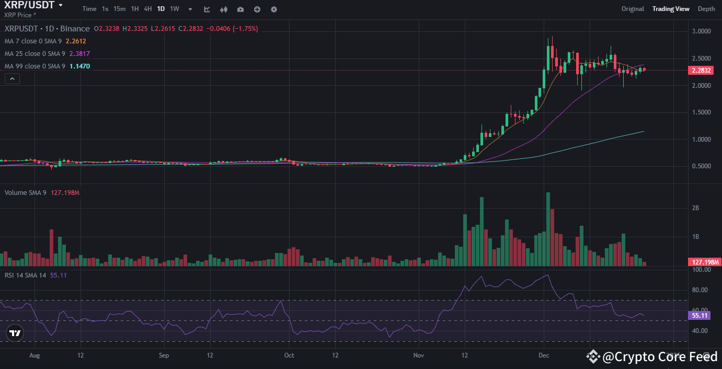The height and width of the screenshot is (369, 722).
Task: Switch to the 1s interval
Action: pos(105,9)
